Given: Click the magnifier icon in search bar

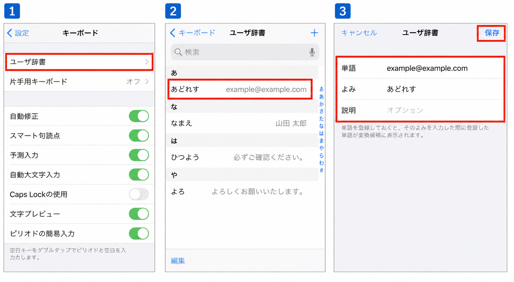Looking at the screenshot, I should click(178, 52).
